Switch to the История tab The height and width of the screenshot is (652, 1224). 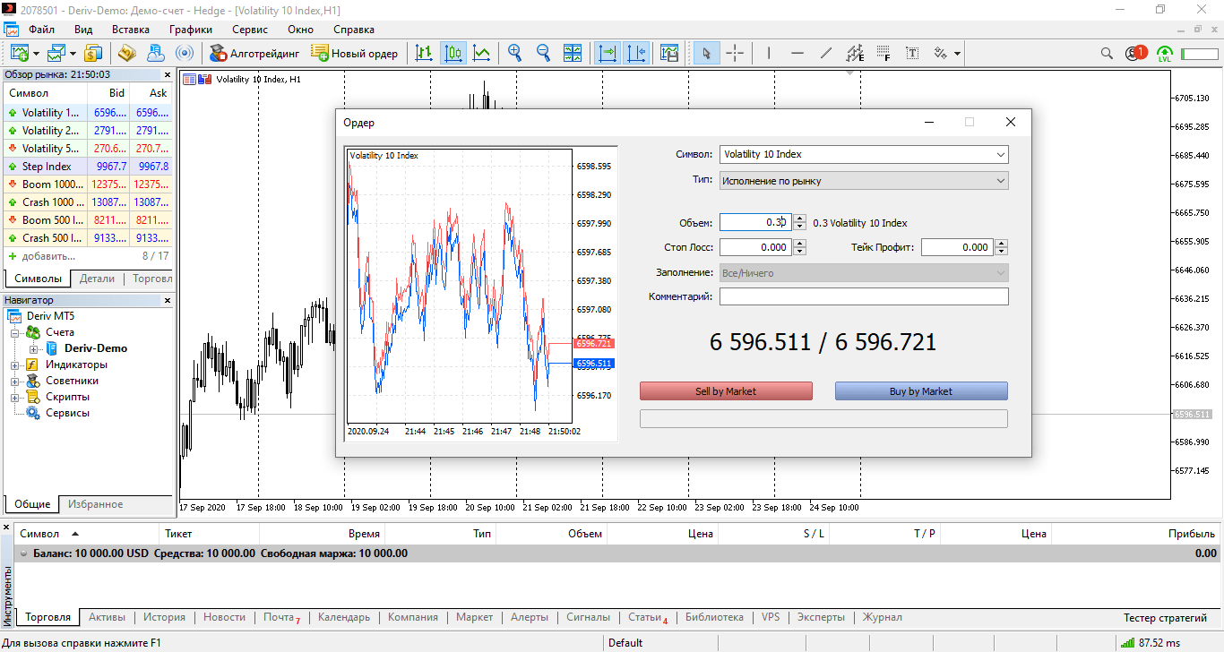click(x=164, y=617)
